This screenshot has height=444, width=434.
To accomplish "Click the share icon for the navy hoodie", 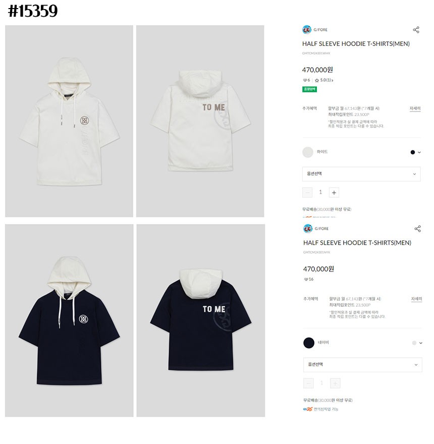I will pos(417,229).
